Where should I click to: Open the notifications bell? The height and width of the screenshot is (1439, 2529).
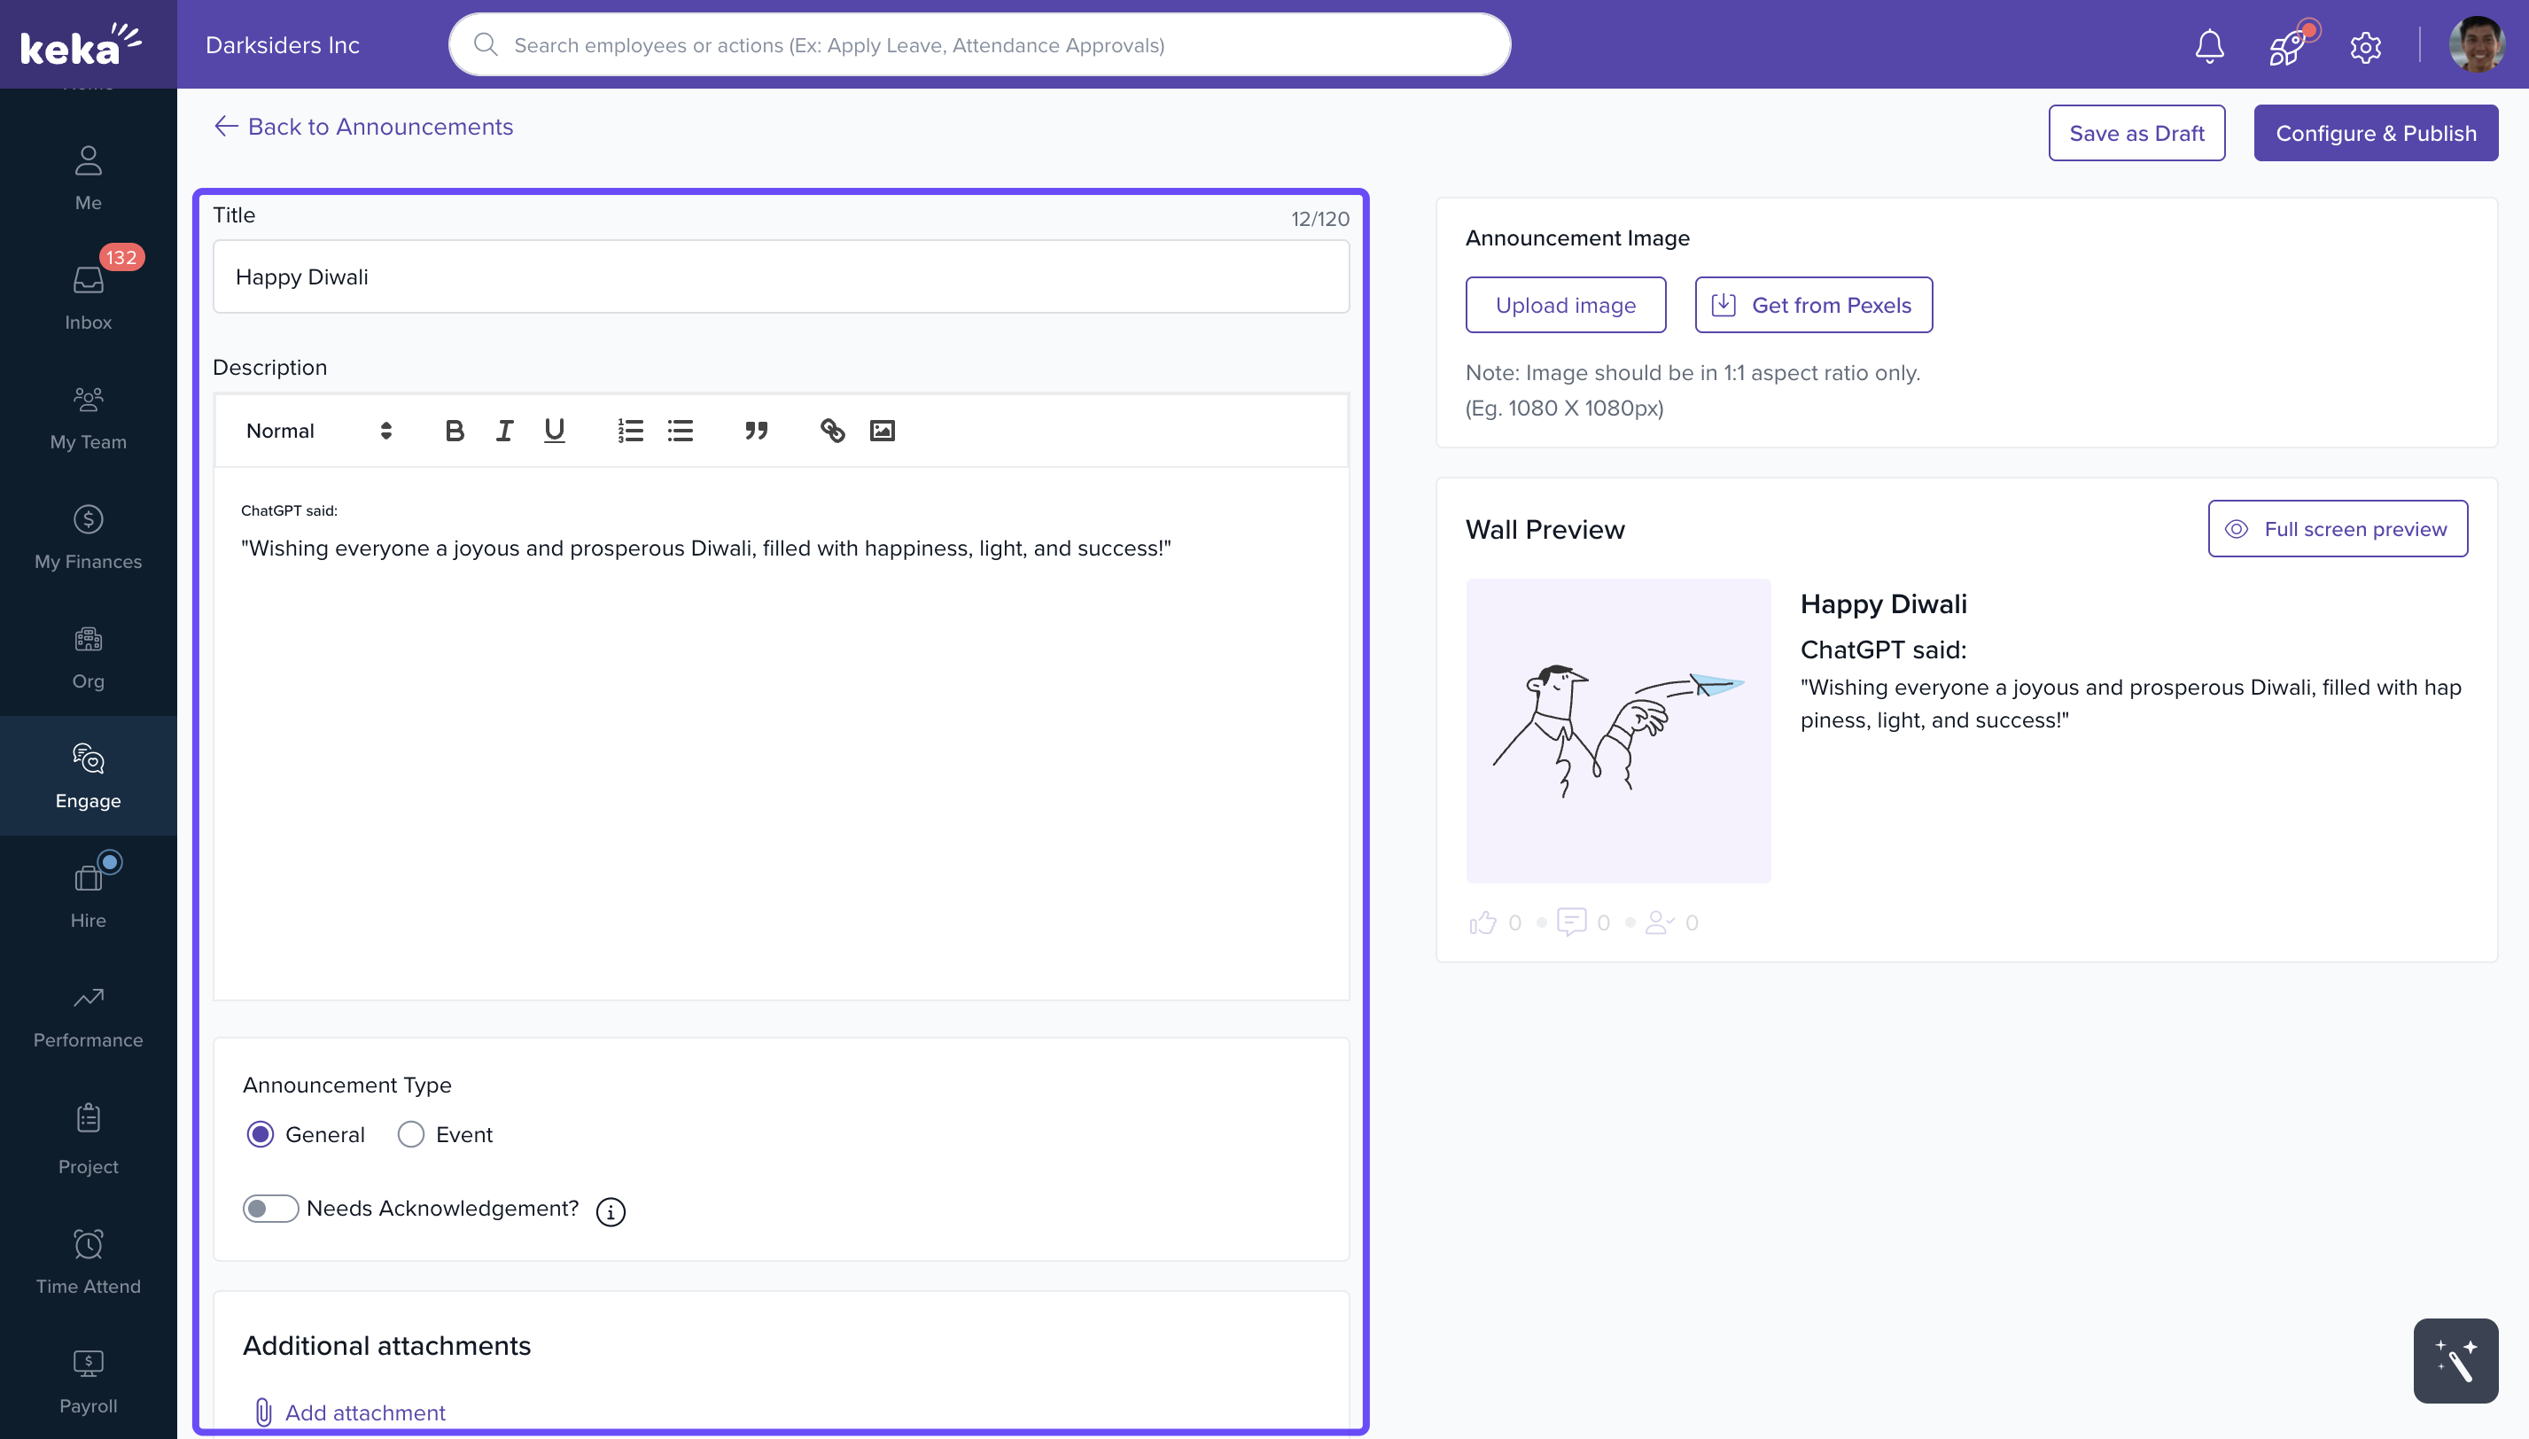pyautogui.click(x=2209, y=46)
